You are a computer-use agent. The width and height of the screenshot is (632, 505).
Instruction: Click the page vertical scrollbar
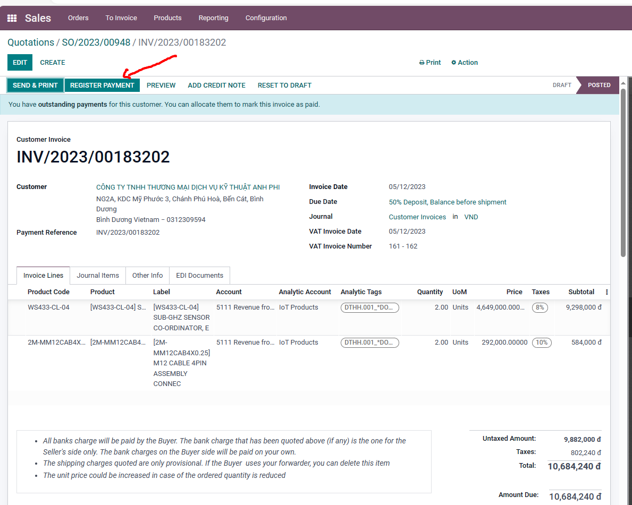coord(623,170)
